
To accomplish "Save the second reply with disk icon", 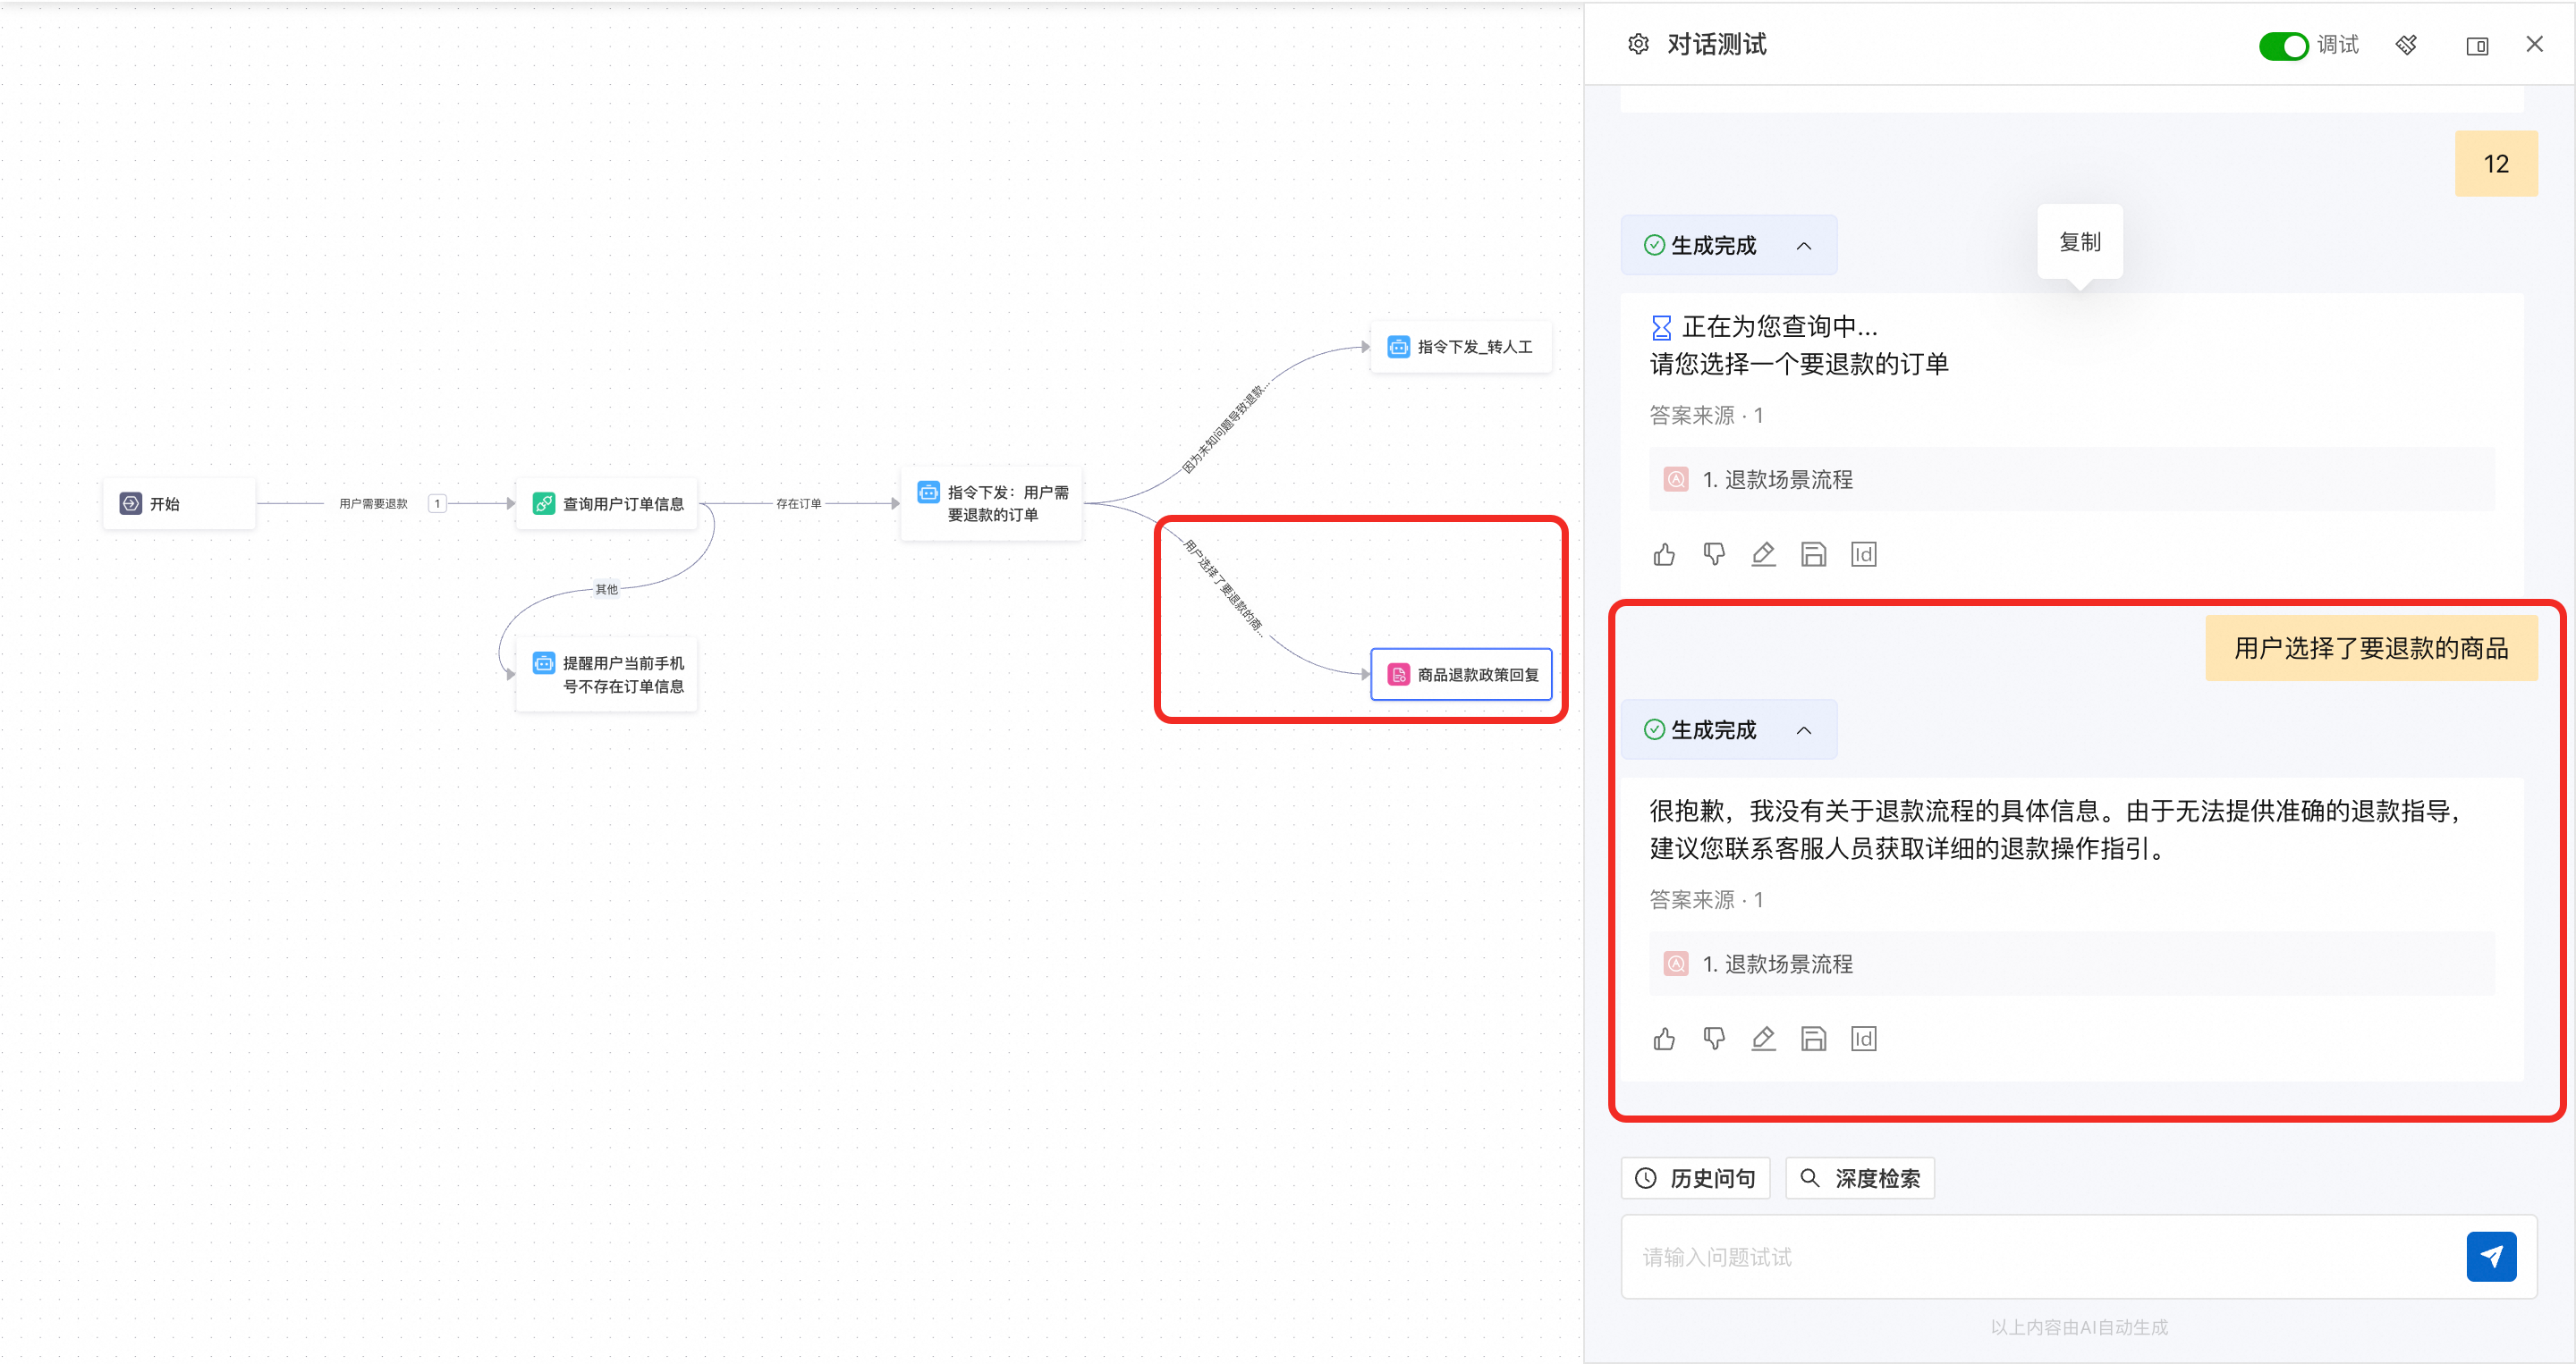I will click(1813, 1040).
